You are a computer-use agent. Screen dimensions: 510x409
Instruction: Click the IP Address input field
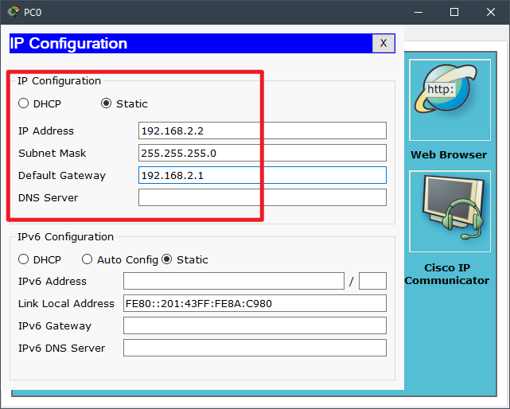click(x=262, y=130)
